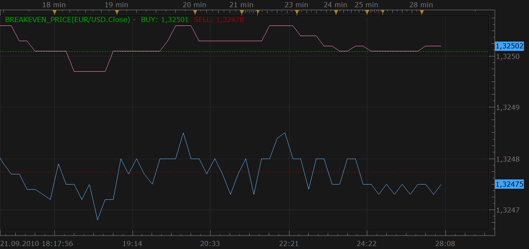This screenshot has width=529, height=249.
Task: Click the blue 1,32475 price tag
Action: [509, 184]
